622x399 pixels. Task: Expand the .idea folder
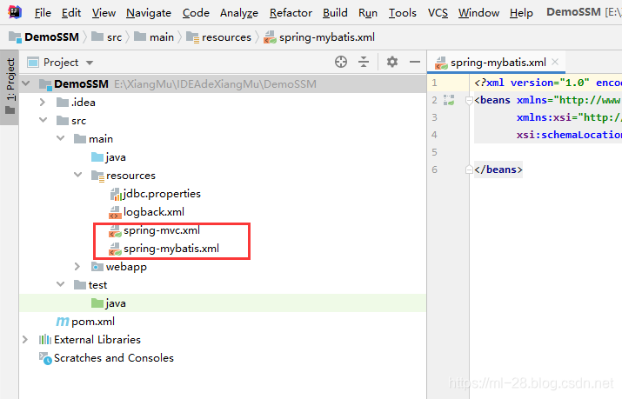43,103
